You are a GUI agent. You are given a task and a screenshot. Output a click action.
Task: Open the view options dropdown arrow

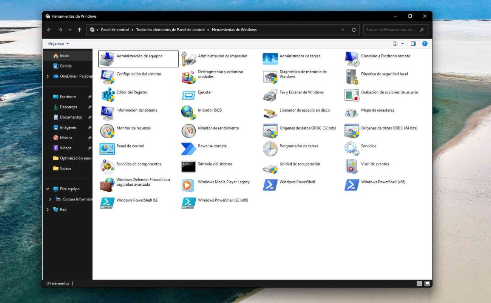tap(402, 44)
